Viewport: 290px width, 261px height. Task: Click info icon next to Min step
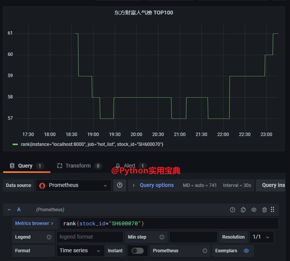tap(162, 237)
